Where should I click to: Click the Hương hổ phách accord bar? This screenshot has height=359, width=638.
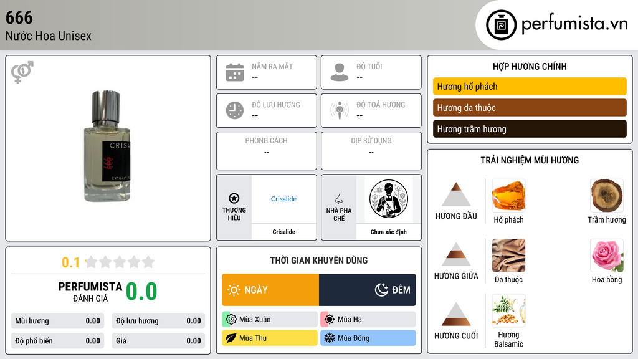(x=530, y=86)
